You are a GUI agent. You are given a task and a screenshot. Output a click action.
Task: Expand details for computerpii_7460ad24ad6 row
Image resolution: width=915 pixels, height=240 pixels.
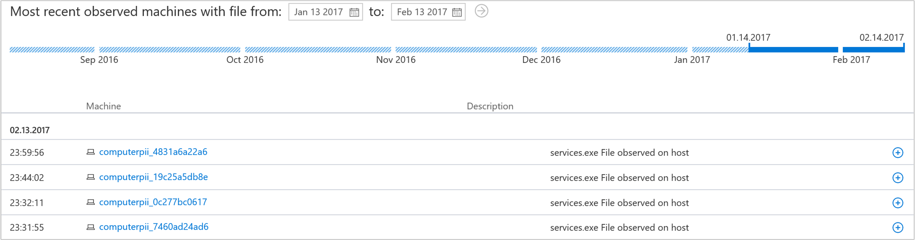tap(898, 227)
